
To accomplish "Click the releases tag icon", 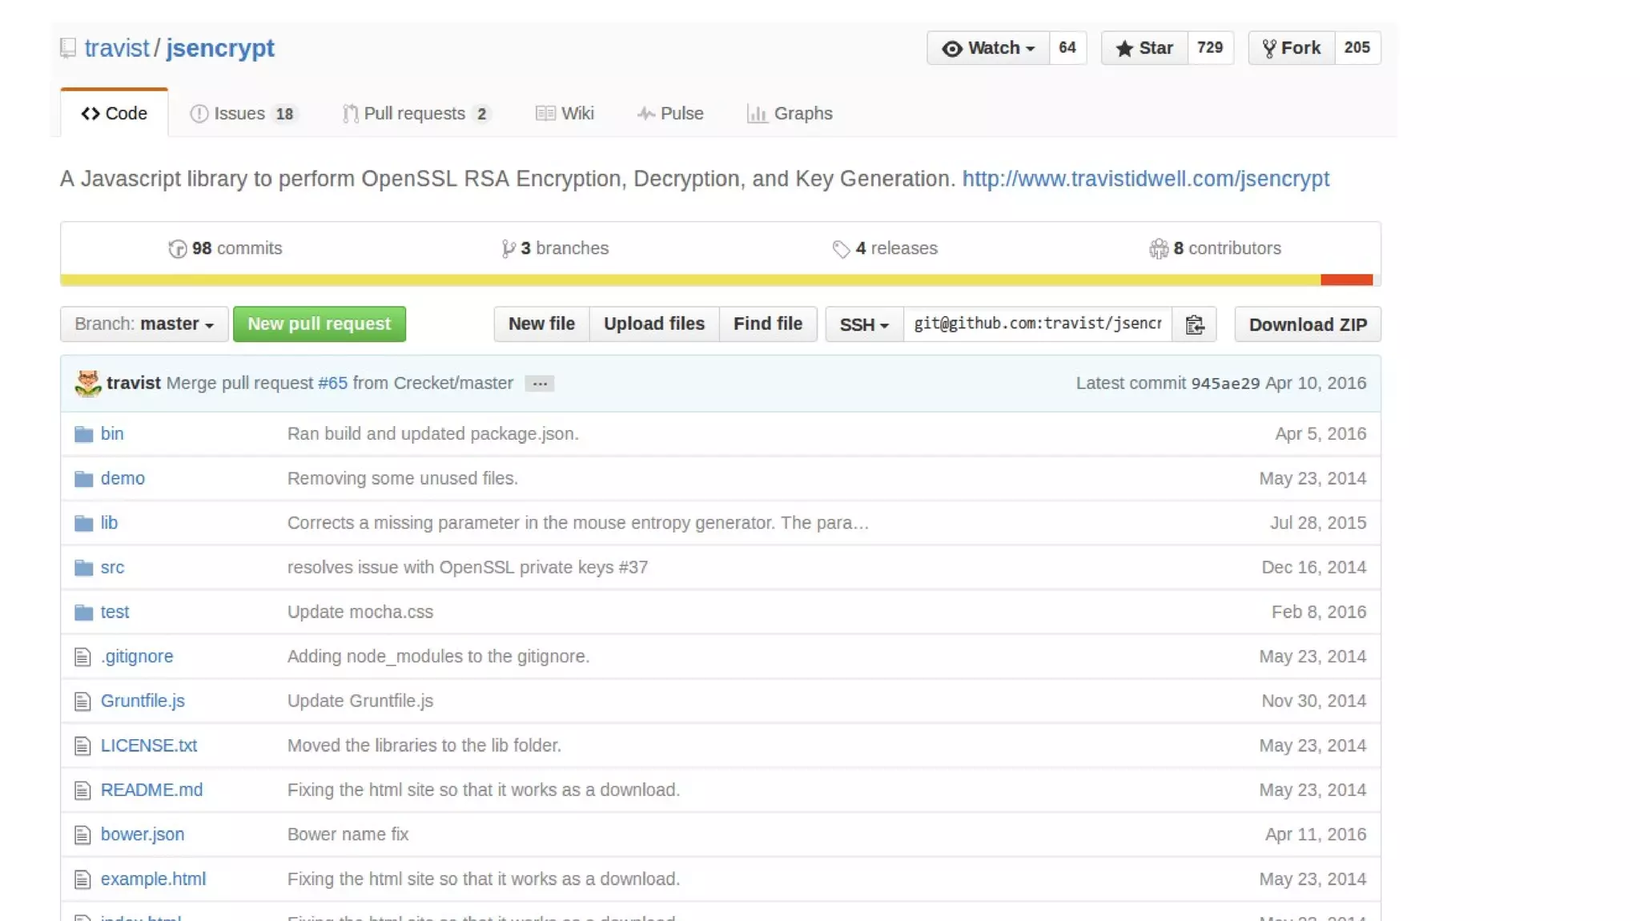I will tap(841, 249).
